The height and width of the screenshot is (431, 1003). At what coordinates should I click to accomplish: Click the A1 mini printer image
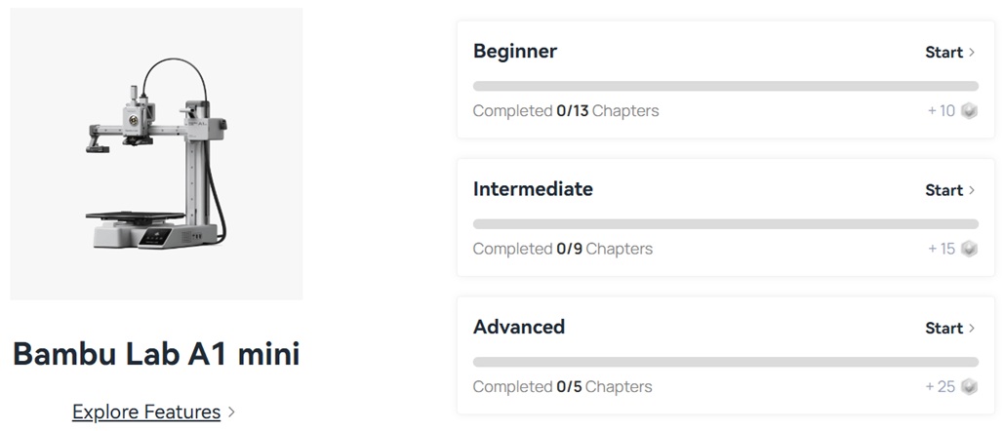click(x=156, y=154)
